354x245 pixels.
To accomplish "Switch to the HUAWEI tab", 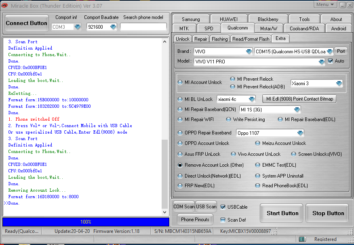I will pyautogui.click(x=228, y=19).
